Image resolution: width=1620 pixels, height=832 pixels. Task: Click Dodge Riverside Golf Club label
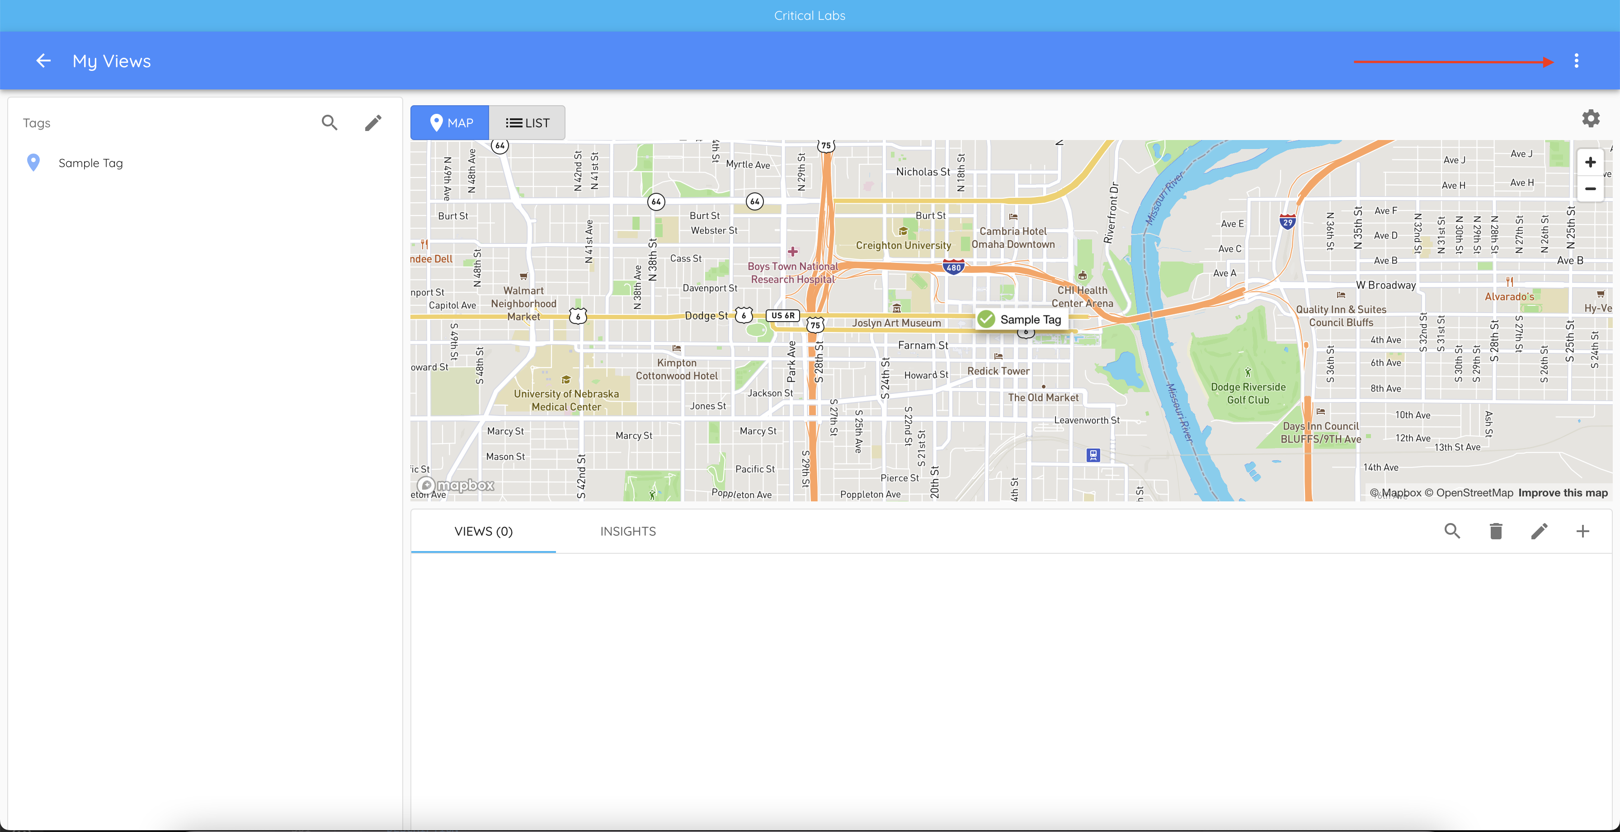coord(1248,393)
